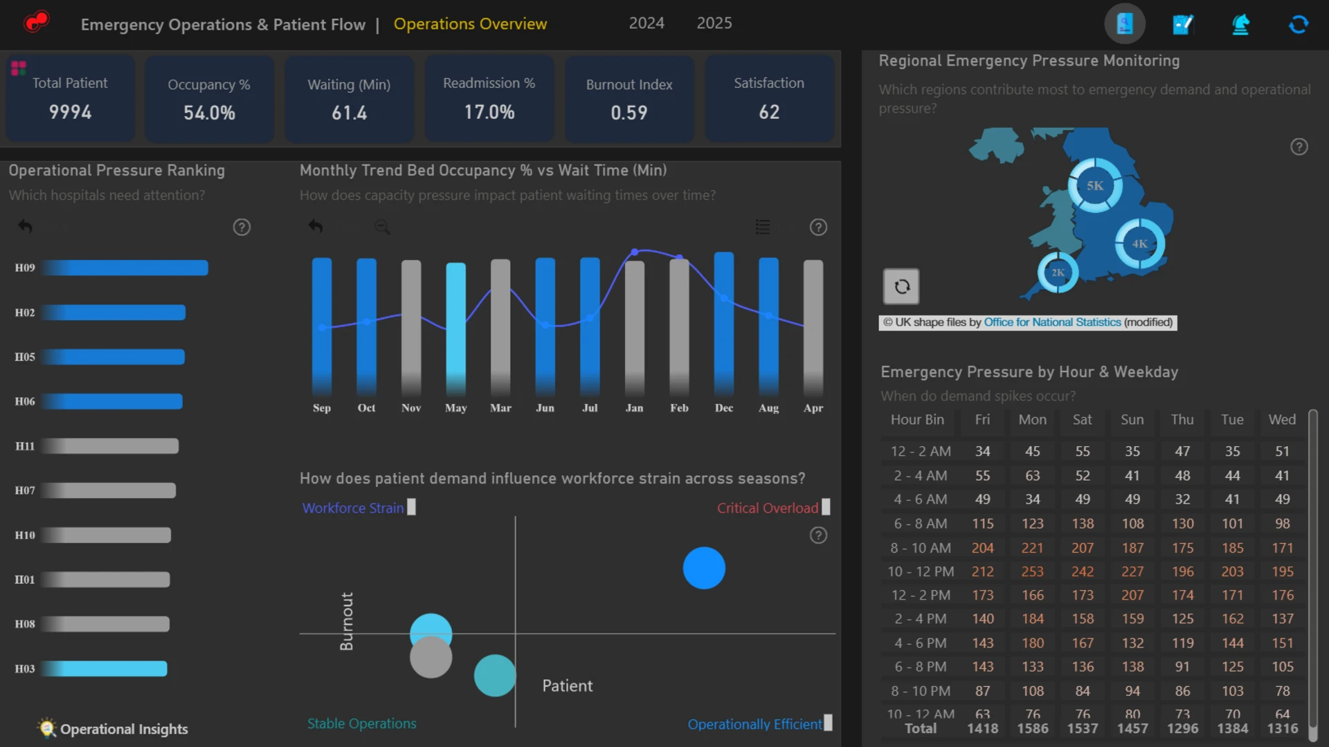Click the heatmap table vertical scrollbar

tap(1312, 574)
